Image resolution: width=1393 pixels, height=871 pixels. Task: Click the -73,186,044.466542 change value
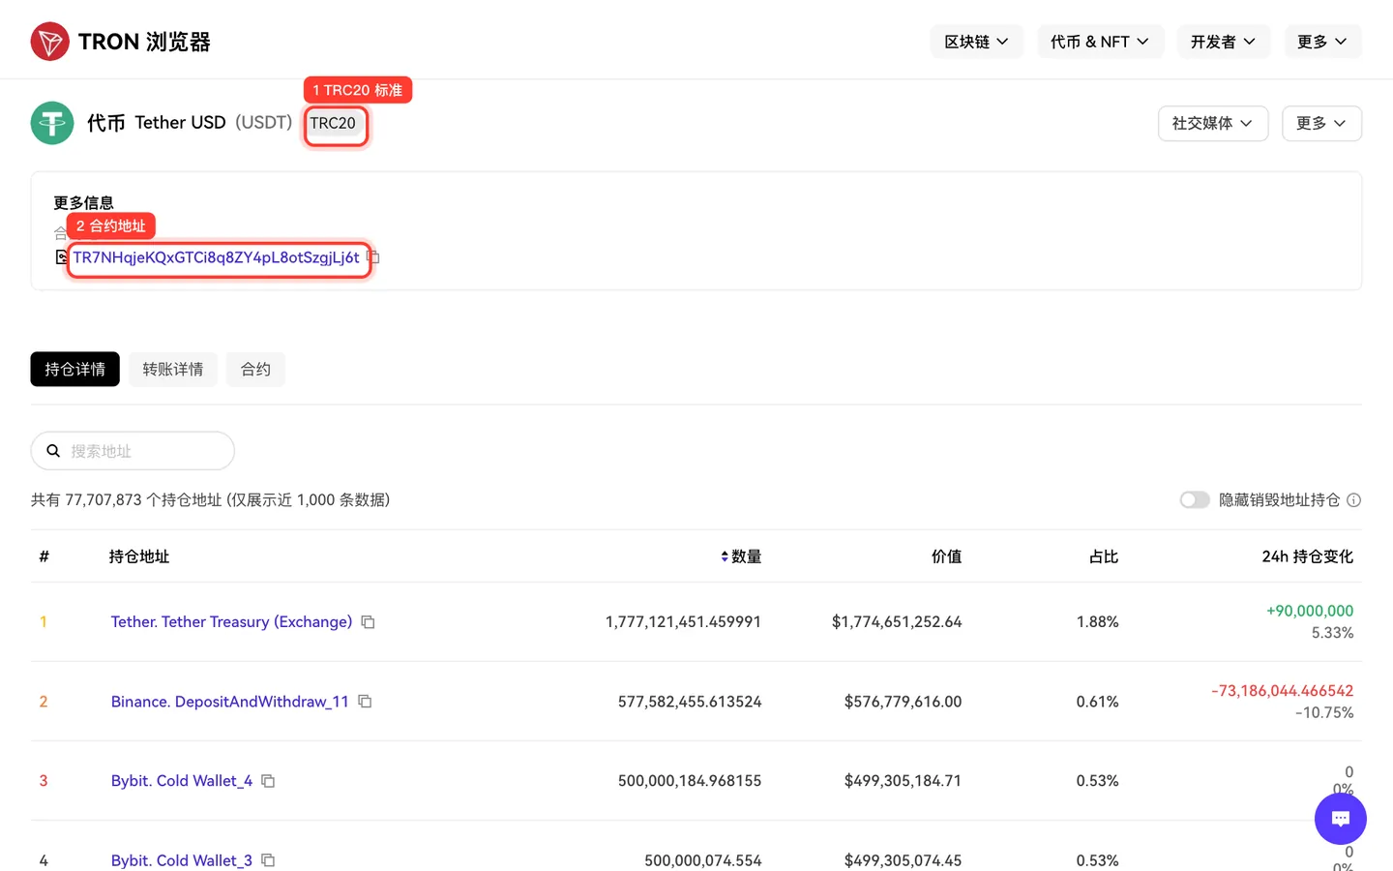1283,691
